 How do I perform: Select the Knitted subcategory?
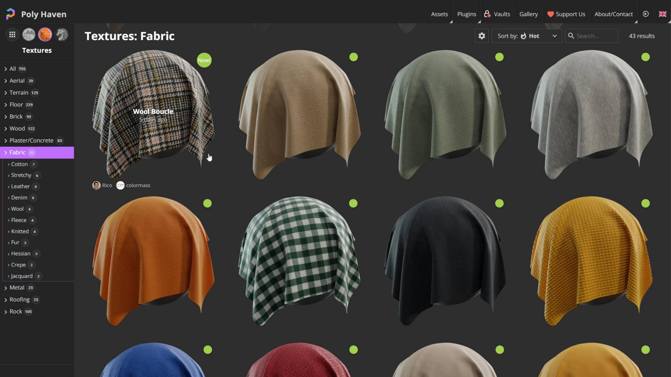tap(22, 231)
